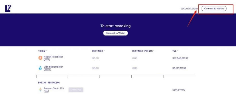Click the NATIVE RESTAKING section heading
This screenshot has width=236, height=104.
[49, 83]
